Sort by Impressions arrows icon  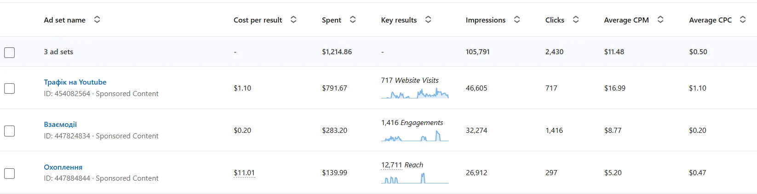click(x=517, y=20)
